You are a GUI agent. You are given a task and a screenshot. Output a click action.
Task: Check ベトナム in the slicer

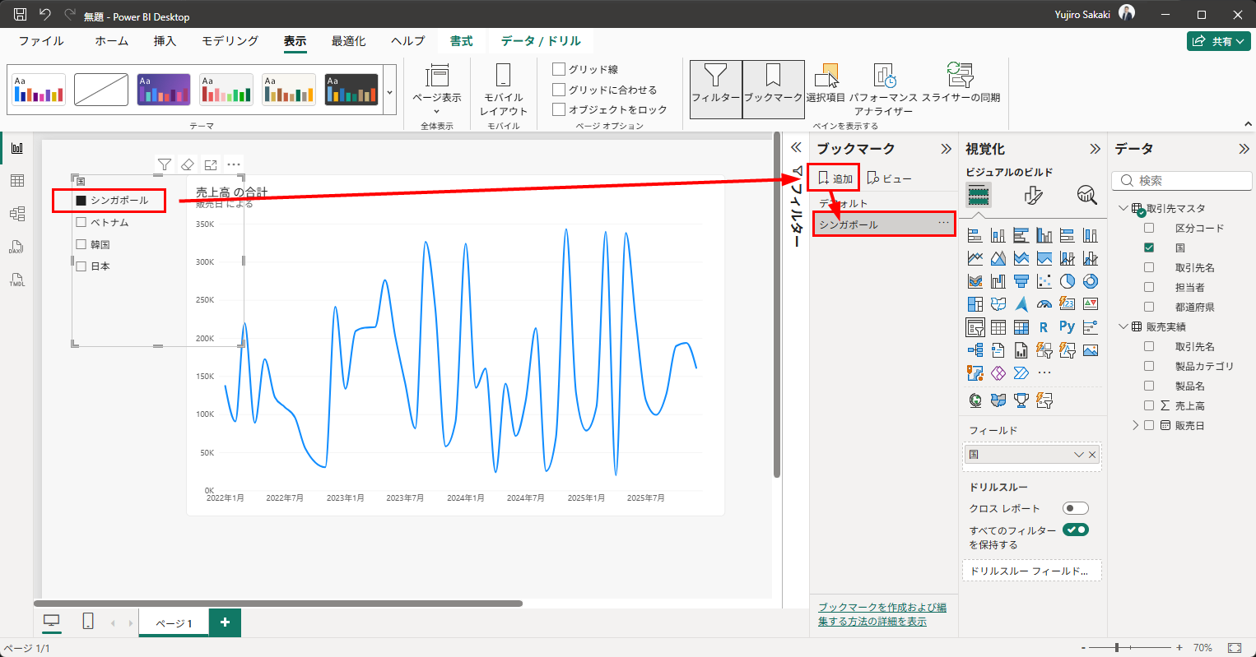(81, 222)
